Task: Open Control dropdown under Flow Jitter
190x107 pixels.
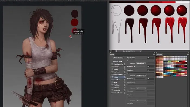Action: pos(141,75)
